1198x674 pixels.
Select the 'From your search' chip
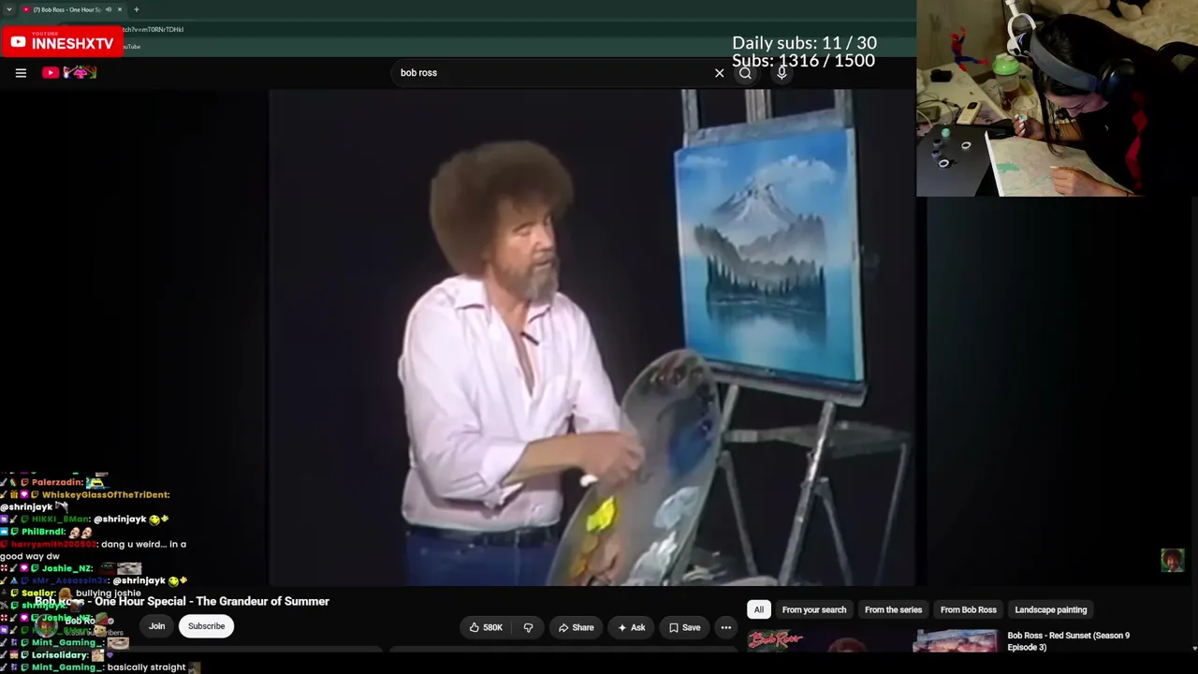(x=814, y=609)
